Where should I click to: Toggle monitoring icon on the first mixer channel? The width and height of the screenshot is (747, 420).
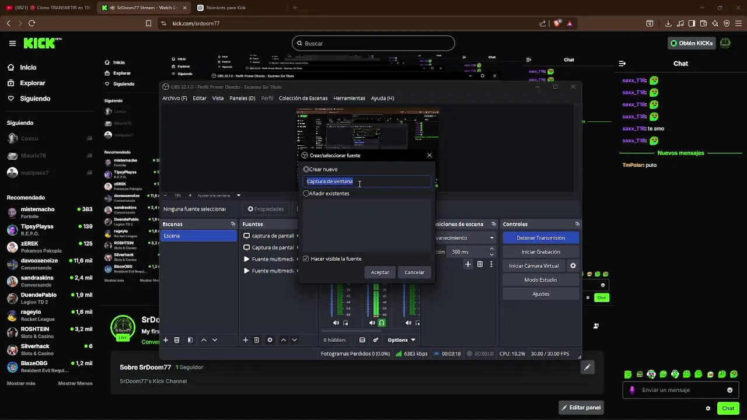pos(345,323)
